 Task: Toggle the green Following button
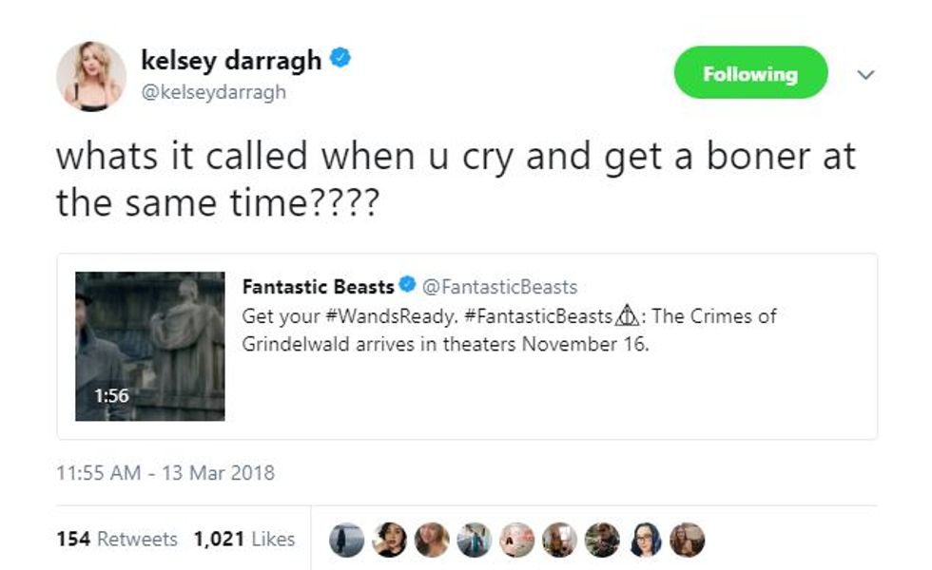tap(750, 73)
